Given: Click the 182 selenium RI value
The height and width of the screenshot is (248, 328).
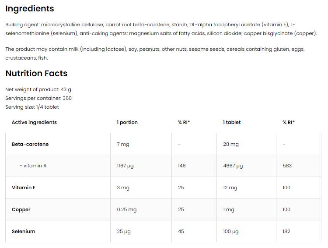Looking at the screenshot, I should tap(286, 231).
